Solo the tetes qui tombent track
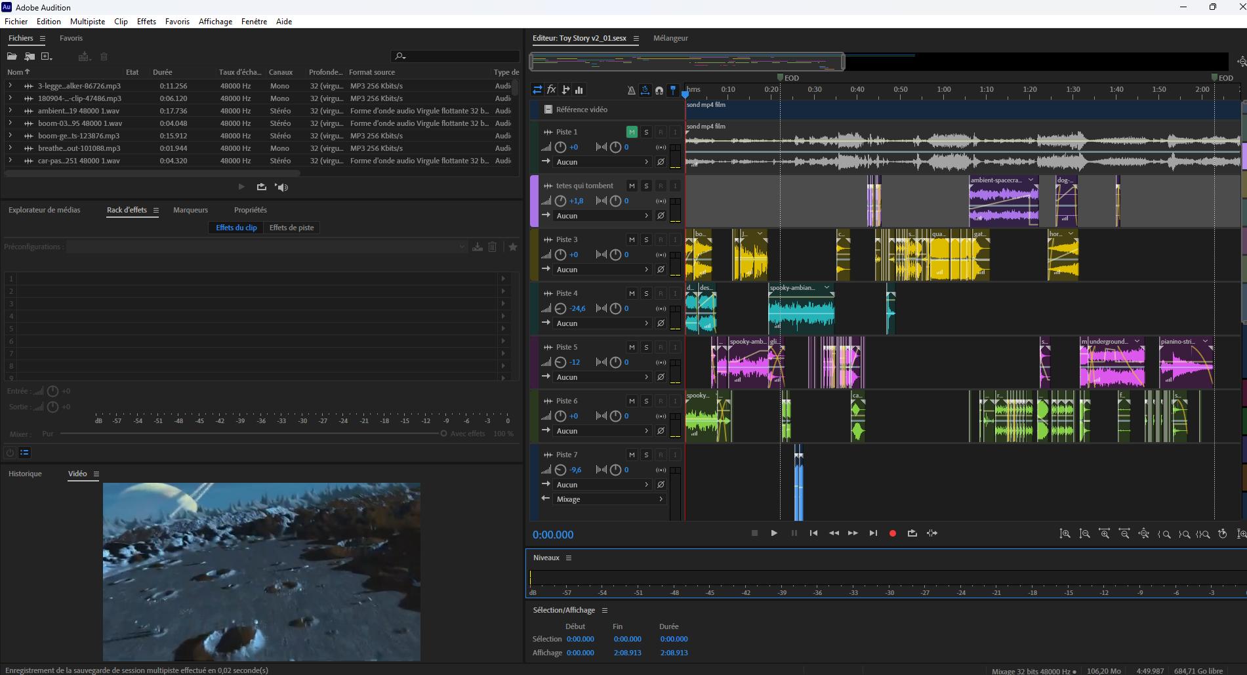The height and width of the screenshot is (675, 1247). [646, 186]
